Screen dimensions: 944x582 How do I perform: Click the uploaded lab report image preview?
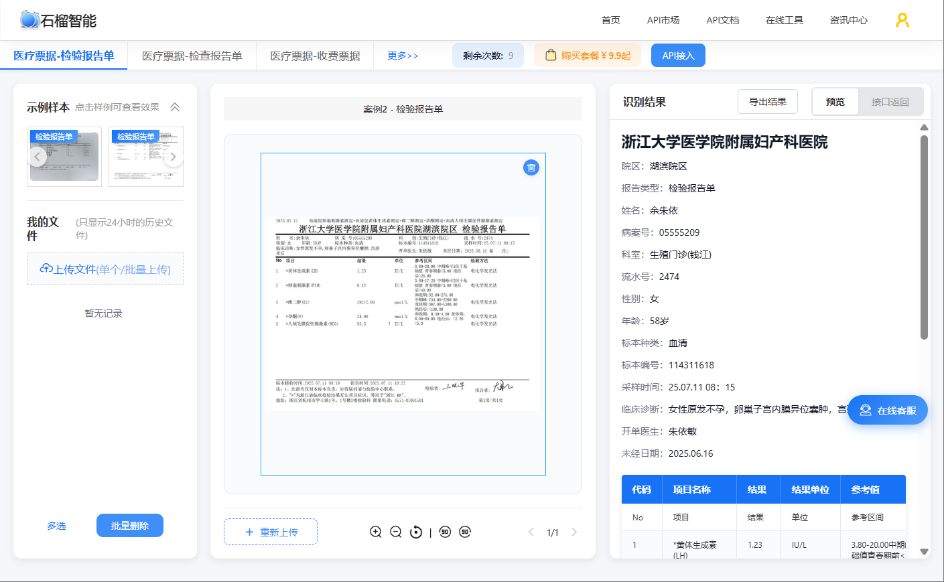[403, 314]
